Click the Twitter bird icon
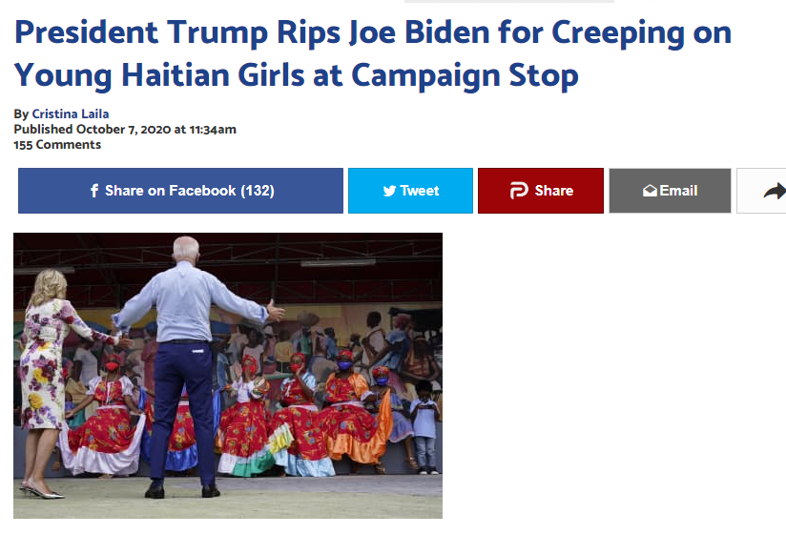 (389, 191)
